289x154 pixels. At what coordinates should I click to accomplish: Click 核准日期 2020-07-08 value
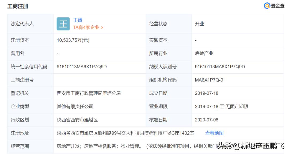pyautogui.click(x=207, y=120)
